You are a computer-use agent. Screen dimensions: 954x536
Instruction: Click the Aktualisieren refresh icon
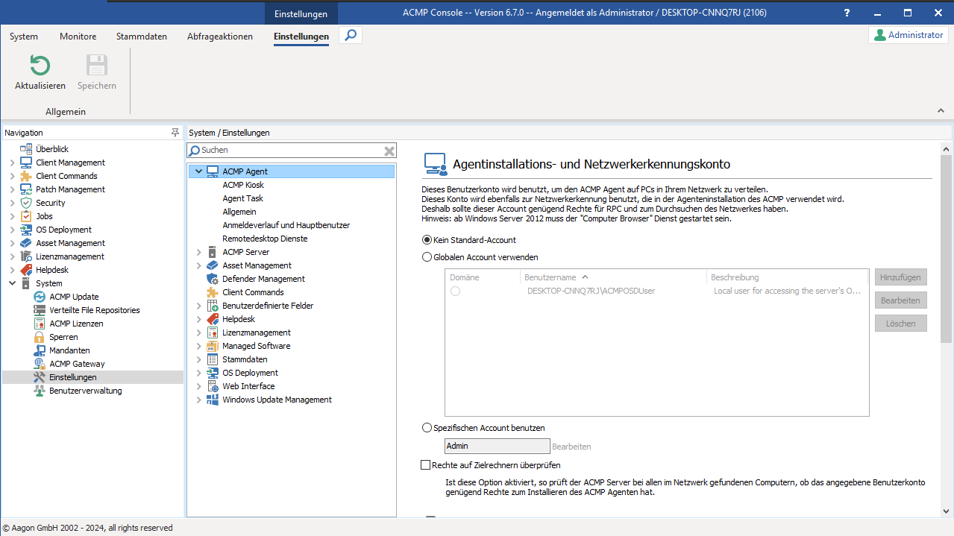coord(39,69)
